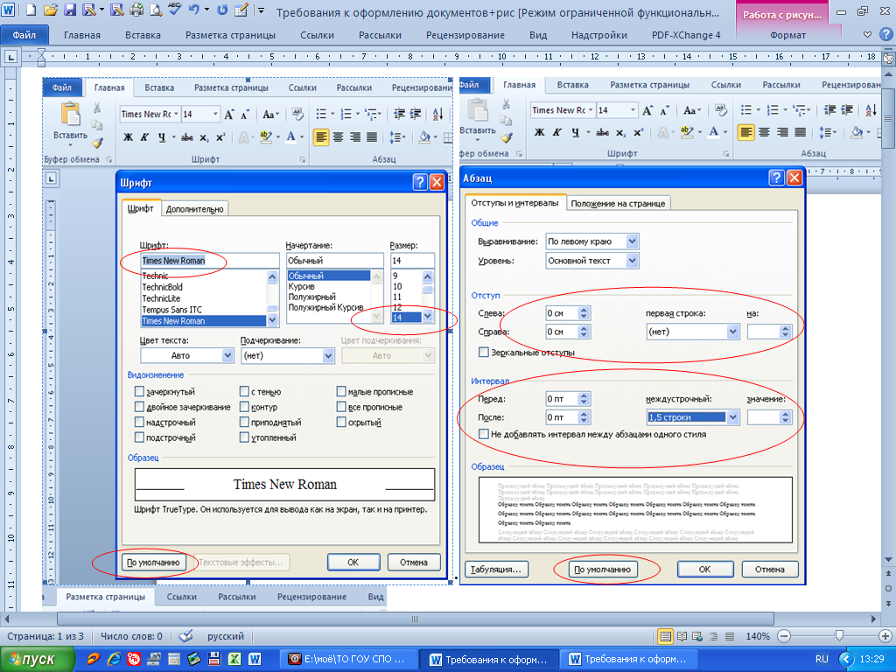Toggle the Зеркальные отступы checkbox in the Абзац dialog
This screenshot has height=672, width=896.
point(483,352)
